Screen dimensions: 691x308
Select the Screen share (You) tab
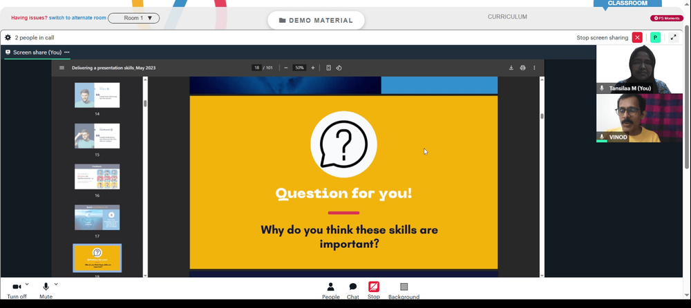point(37,52)
